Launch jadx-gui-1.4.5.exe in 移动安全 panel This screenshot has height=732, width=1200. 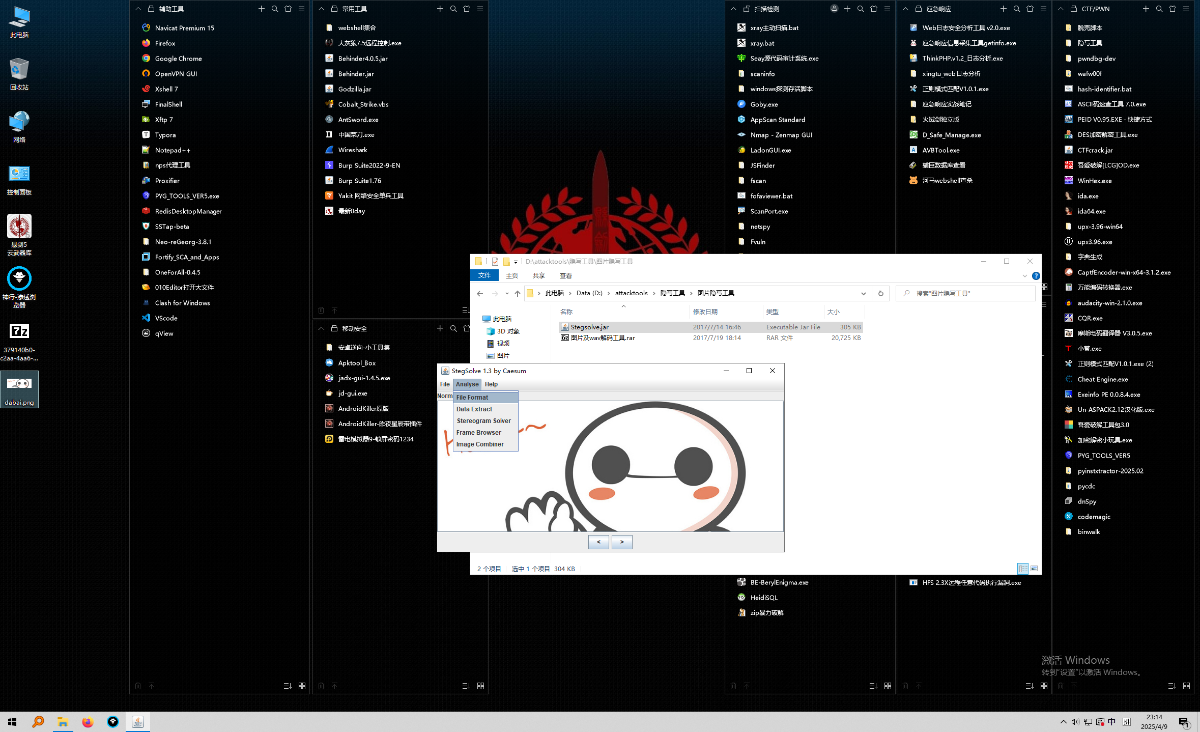tap(364, 378)
